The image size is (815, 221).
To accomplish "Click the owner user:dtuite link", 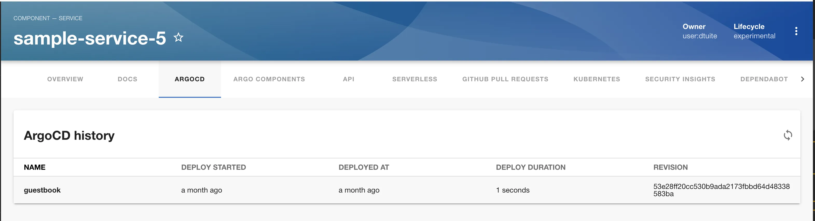I will tap(700, 36).
